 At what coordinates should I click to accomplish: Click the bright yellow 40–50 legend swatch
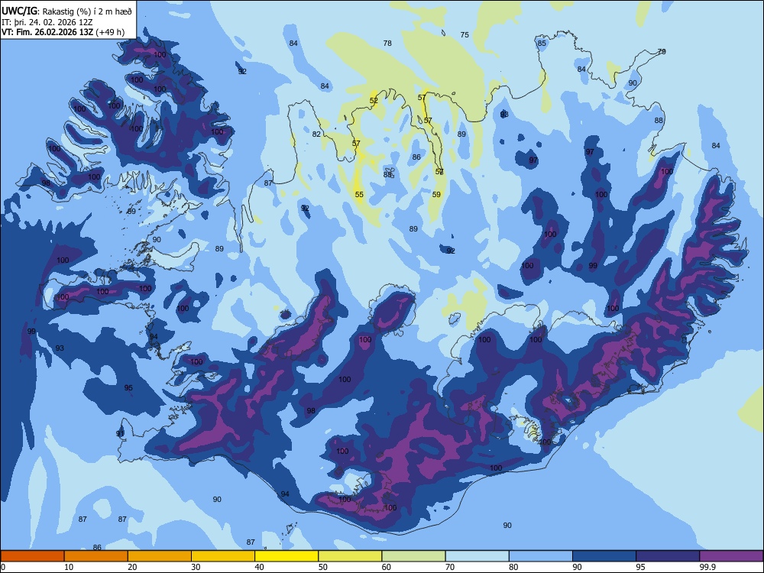(x=286, y=556)
